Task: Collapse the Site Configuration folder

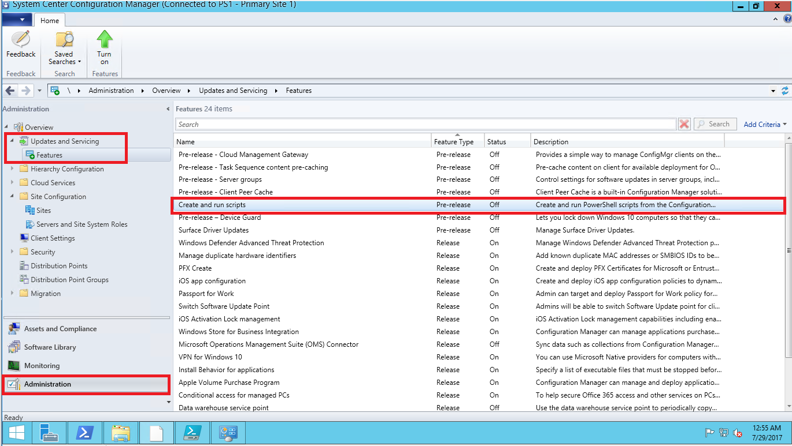Action: (x=12, y=196)
